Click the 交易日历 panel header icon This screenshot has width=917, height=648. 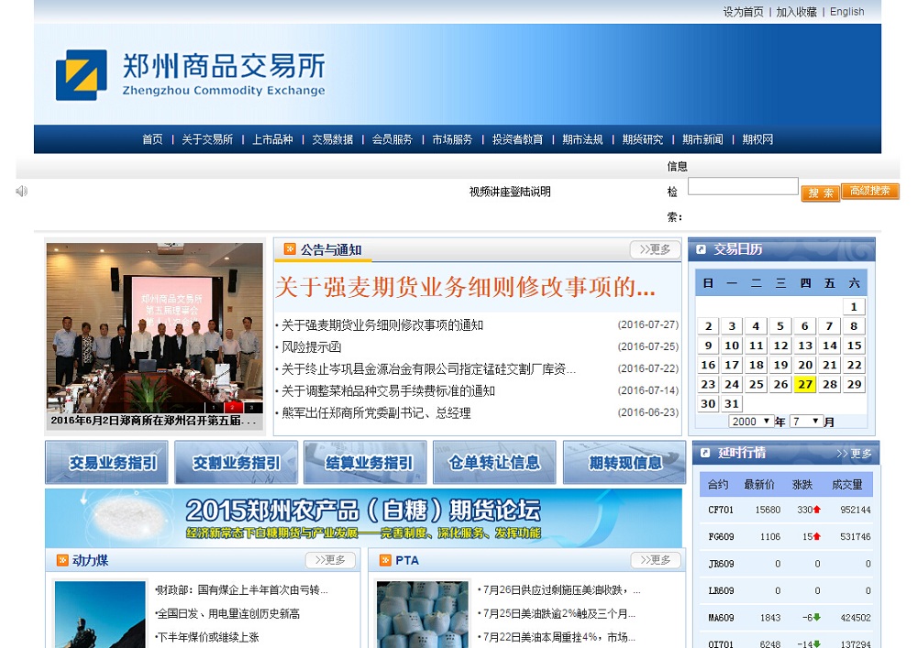pyautogui.click(x=701, y=249)
